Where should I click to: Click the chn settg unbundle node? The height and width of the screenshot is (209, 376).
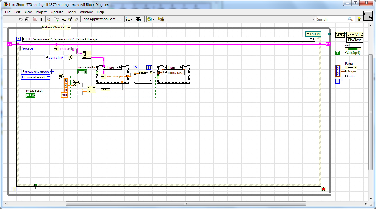coord(64,49)
